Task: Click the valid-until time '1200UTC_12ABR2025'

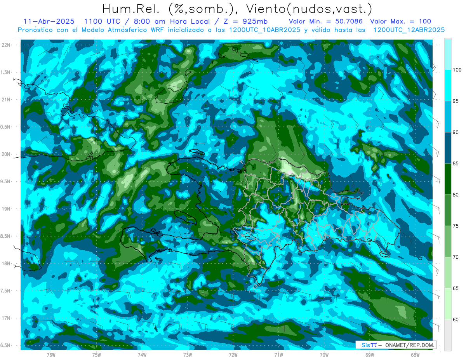Action: (409, 30)
